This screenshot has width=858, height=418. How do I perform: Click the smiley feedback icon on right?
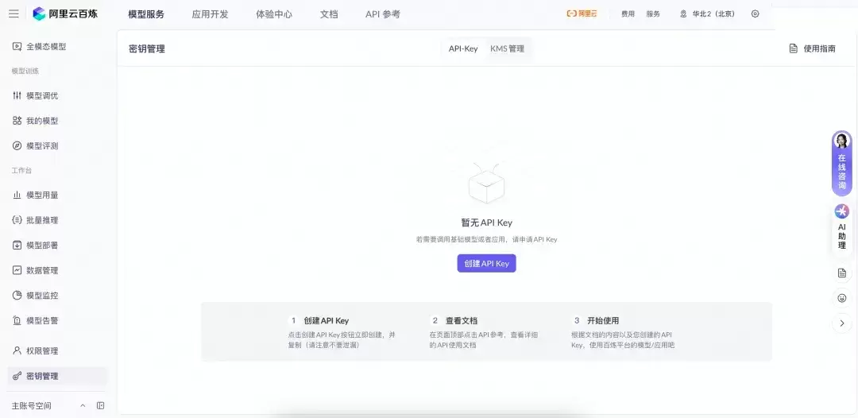[x=841, y=298]
